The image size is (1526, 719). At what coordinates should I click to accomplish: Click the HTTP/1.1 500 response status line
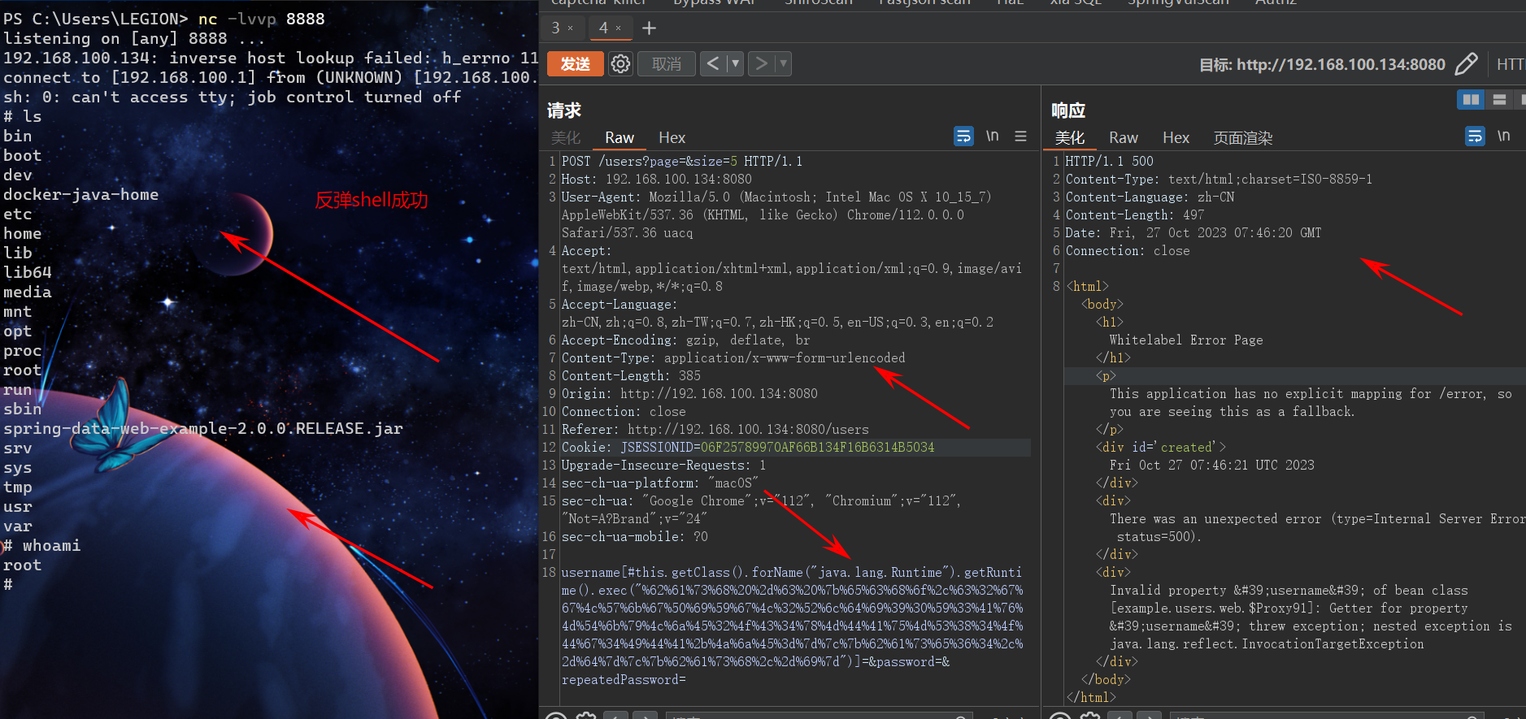point(1109,161)
